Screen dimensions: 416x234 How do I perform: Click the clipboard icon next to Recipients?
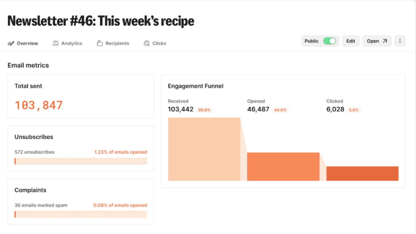100,43
